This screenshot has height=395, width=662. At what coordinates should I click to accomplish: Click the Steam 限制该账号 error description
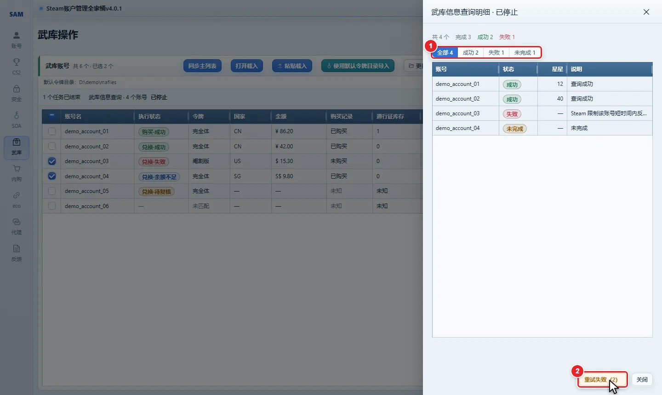(609, 113)
